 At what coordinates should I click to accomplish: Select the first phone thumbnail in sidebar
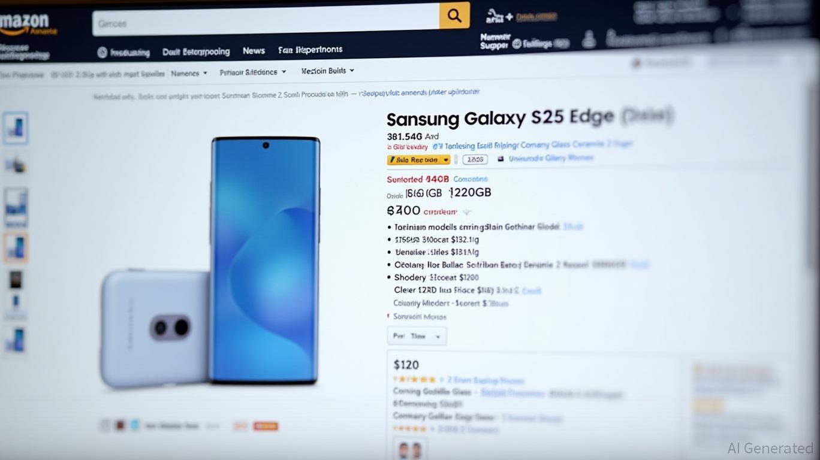click(16, 128)
